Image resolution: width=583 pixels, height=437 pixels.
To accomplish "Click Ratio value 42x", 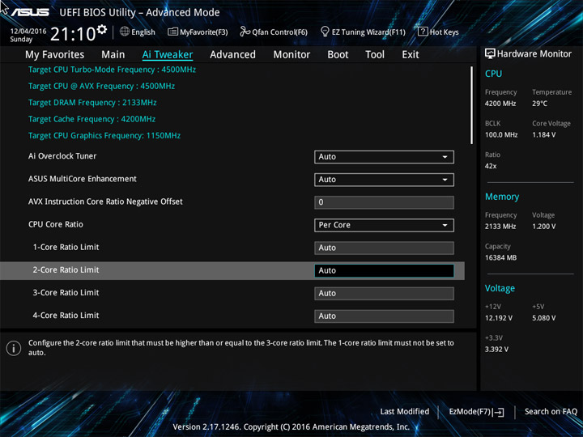I will (x=491, y=166).
